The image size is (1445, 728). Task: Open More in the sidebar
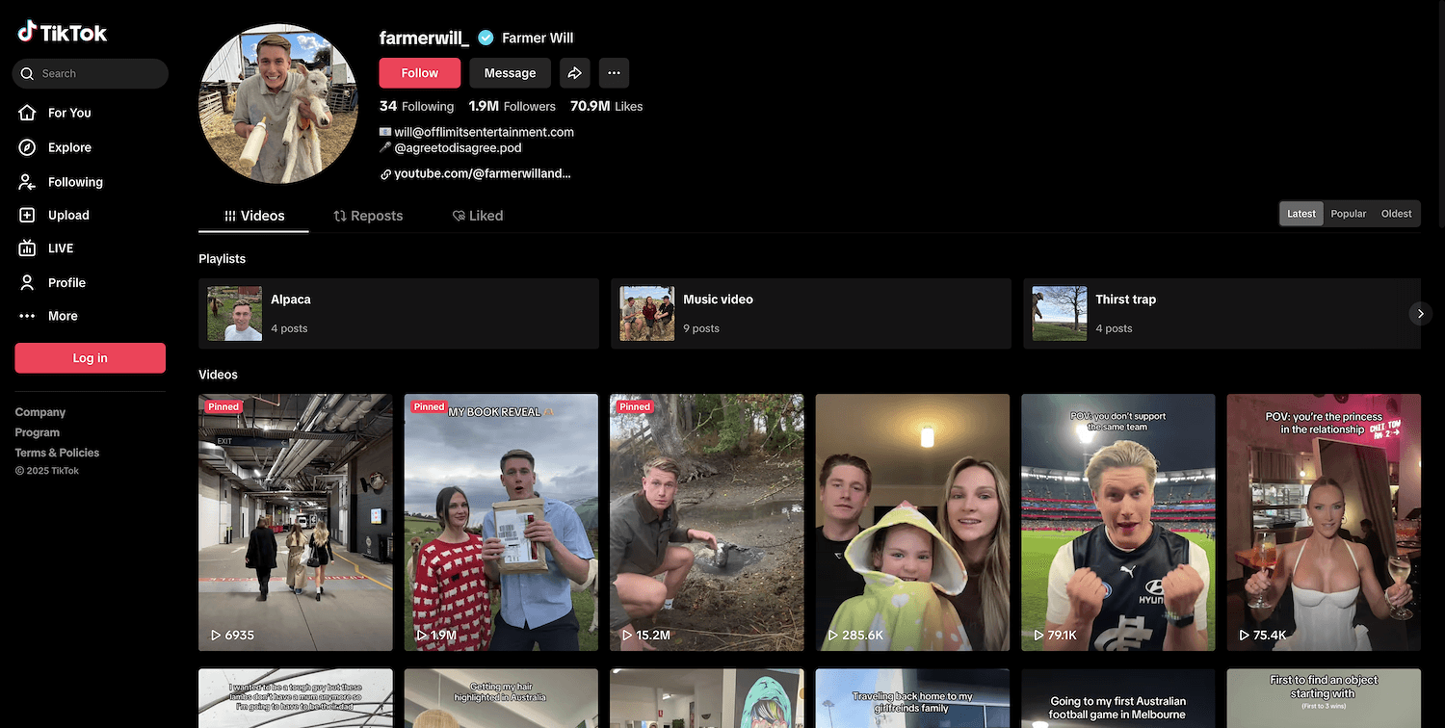62,316
